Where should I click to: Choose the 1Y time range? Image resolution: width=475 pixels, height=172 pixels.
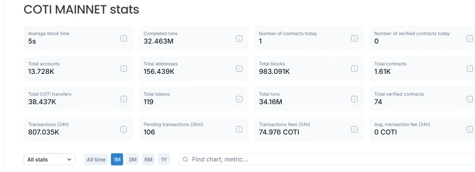tap(164, 159)
